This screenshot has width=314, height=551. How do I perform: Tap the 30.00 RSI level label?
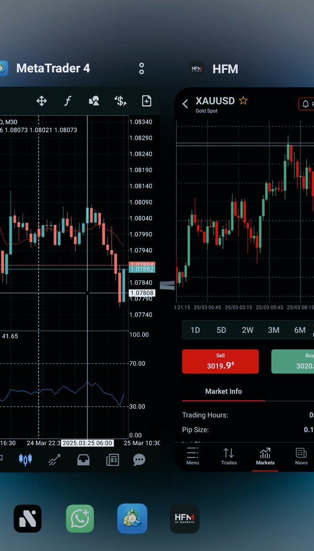click(137, 407)
